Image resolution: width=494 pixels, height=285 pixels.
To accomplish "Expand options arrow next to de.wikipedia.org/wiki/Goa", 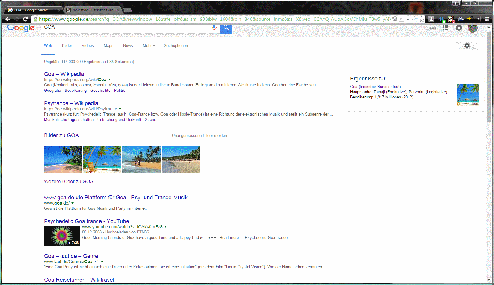I will pyautogui.click(x=109, y=80).
